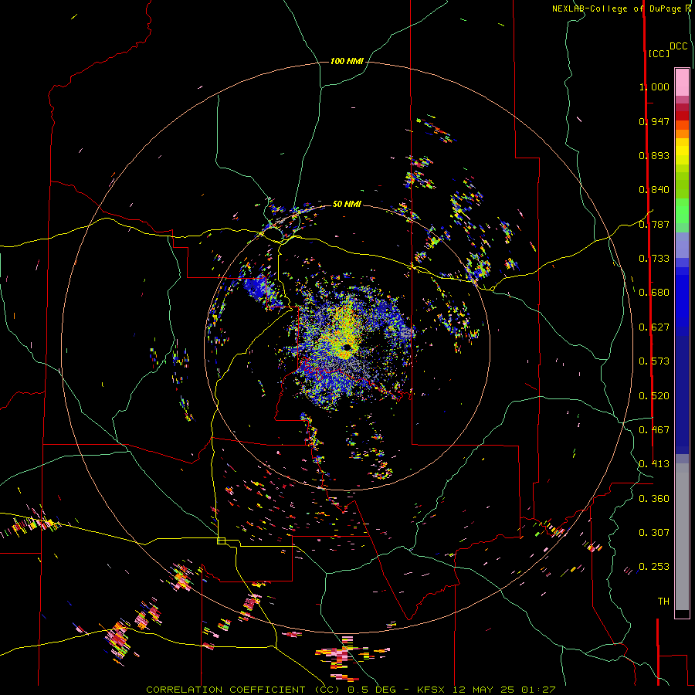
Task: Pick the yellow segment of the color bar
Action: point(682,151)
